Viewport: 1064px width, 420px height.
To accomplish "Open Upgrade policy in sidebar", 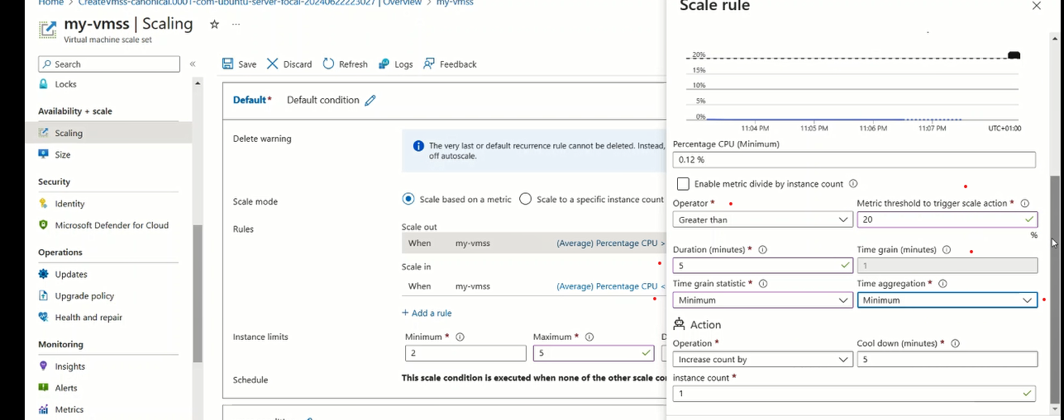I will click(84, 295).
